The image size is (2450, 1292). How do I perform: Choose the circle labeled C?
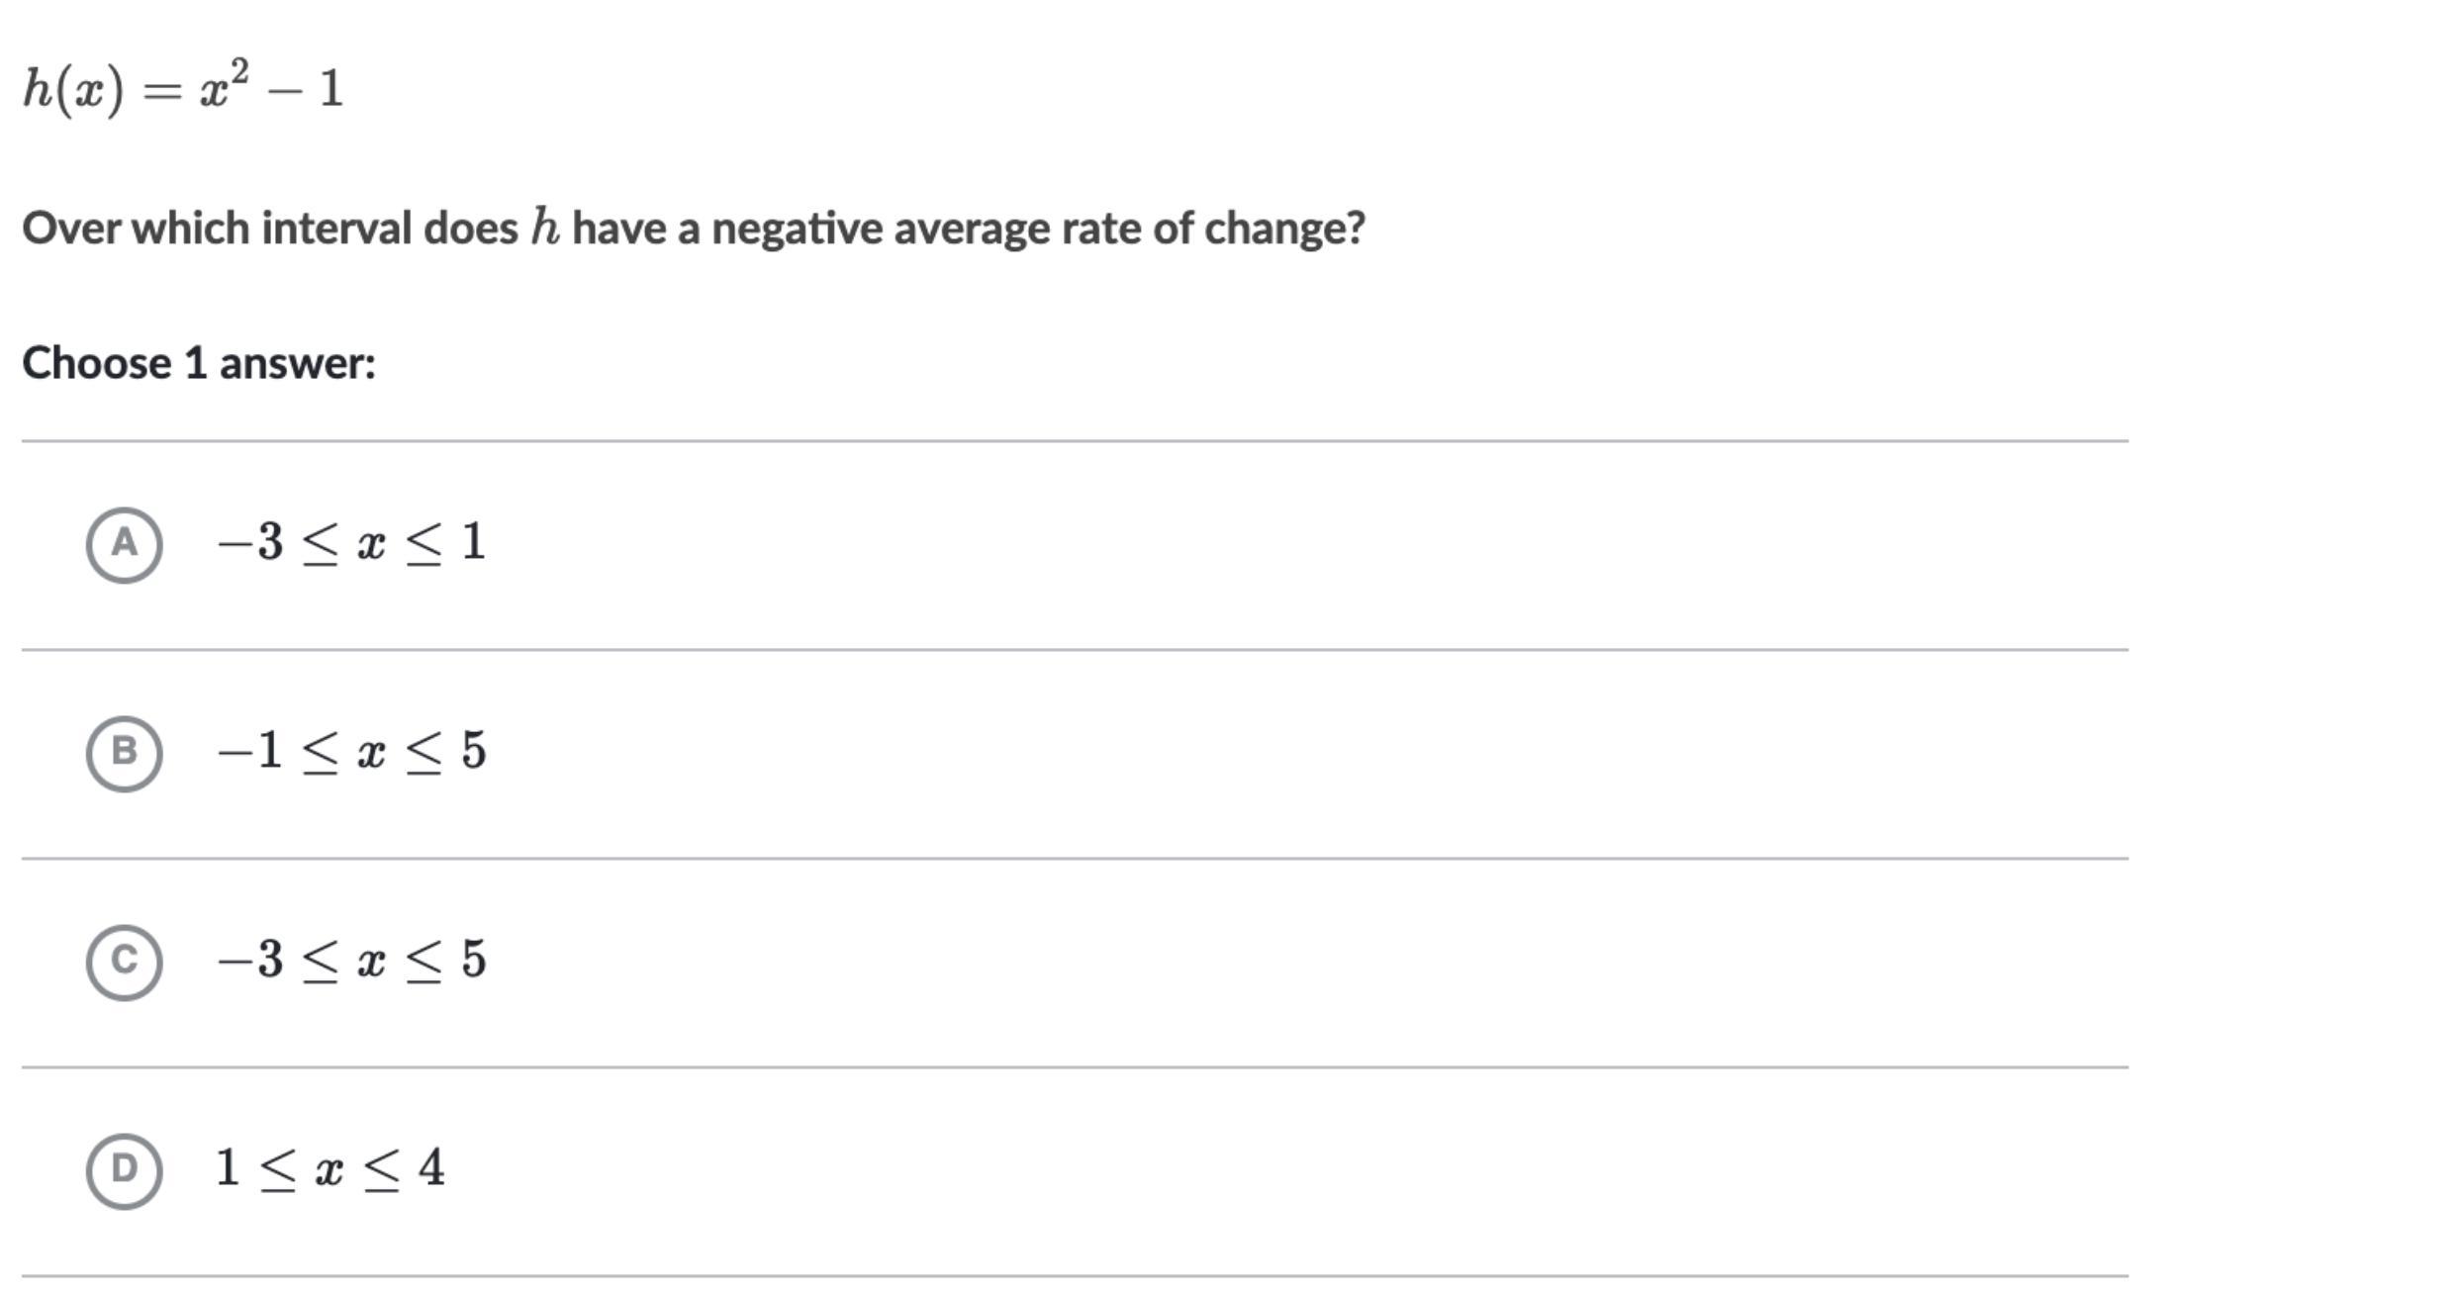tap(124, 962)
